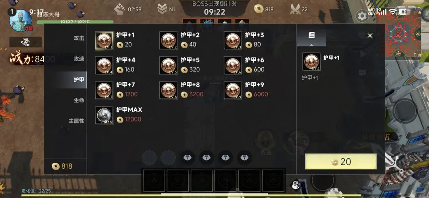Open the item description book tab
The height and width of the screenshot is (198, 429).
(x=311, y=35)
